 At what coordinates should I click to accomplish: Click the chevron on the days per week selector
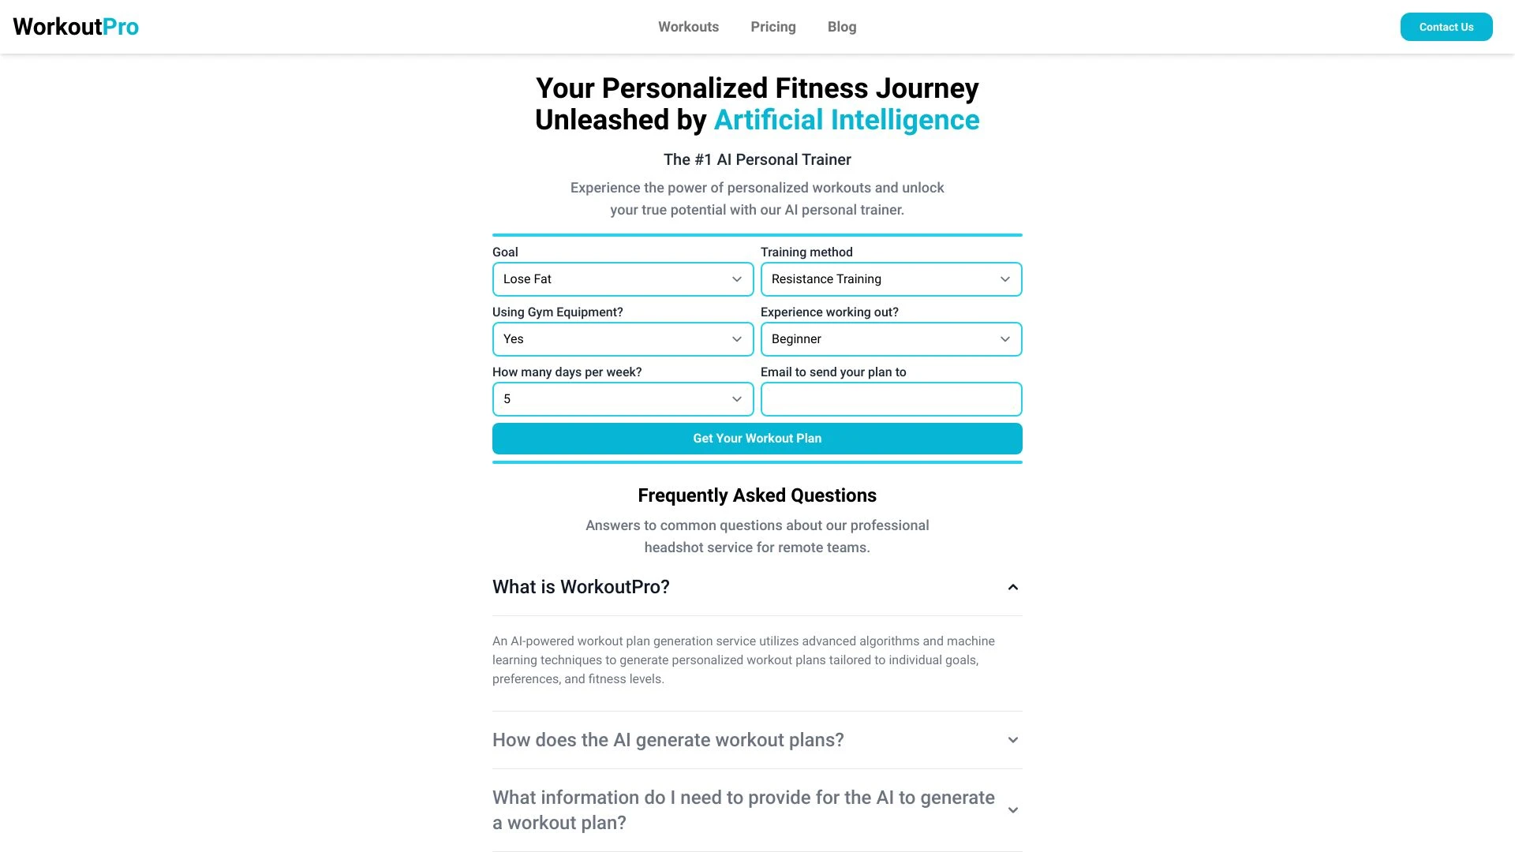[x=735, y=398]
